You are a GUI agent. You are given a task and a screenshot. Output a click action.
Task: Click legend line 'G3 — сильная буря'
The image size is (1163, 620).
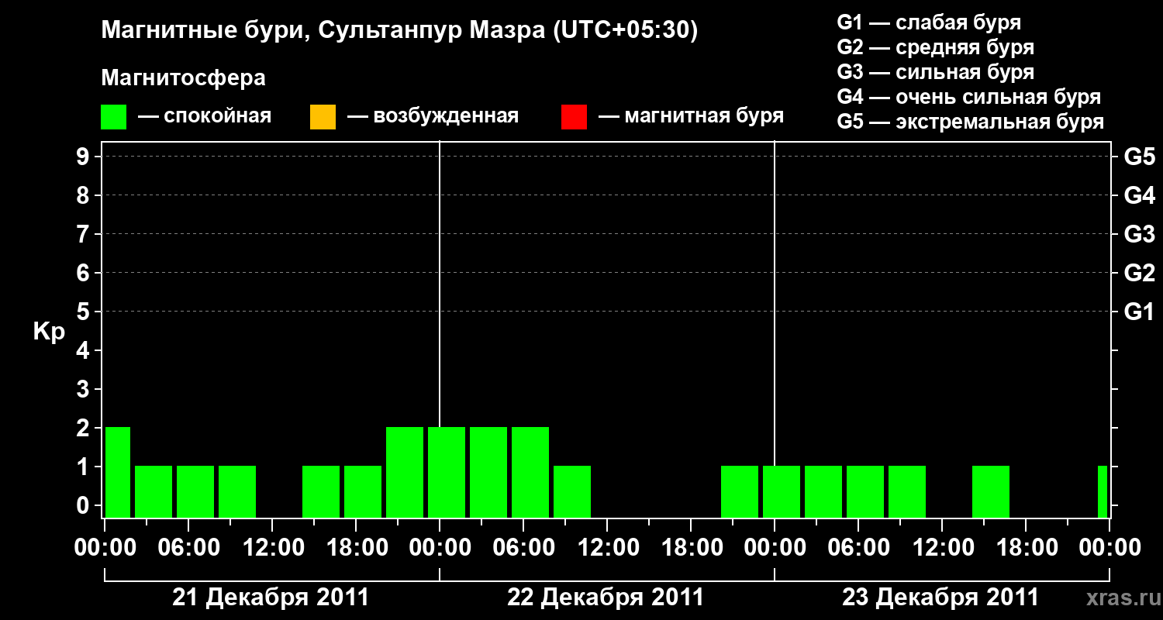click(935, 72)
